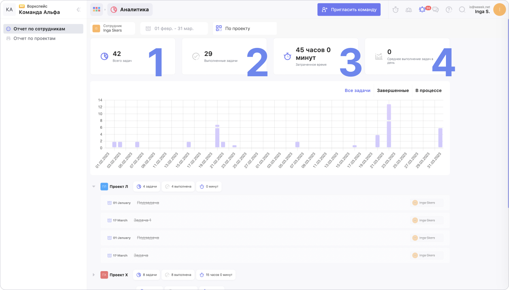Screen dimensions: 509x290
Task: Open the date range 01 февр. - 31 мар.
Action: point(174,28)
